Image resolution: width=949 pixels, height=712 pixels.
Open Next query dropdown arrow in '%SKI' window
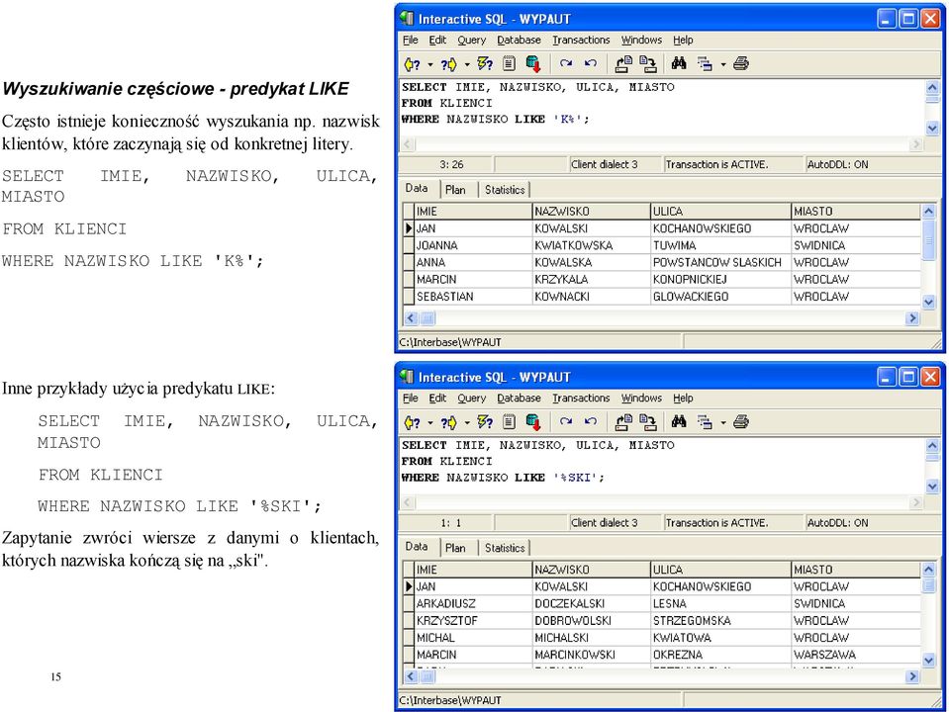(467, 422)
